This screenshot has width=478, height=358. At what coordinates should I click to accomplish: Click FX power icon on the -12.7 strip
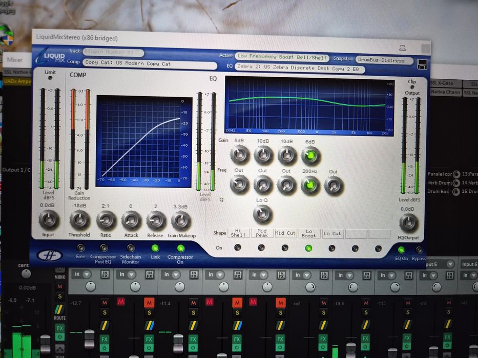[104, 347]
